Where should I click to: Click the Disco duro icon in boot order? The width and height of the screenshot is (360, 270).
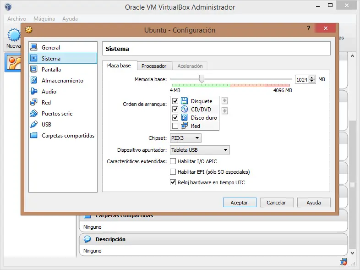[x=185, y=117]
